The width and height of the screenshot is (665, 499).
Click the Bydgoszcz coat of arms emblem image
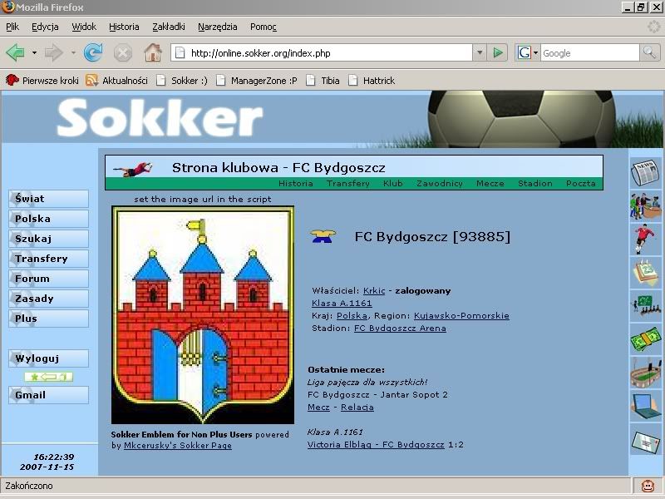(x=203, y=315)
